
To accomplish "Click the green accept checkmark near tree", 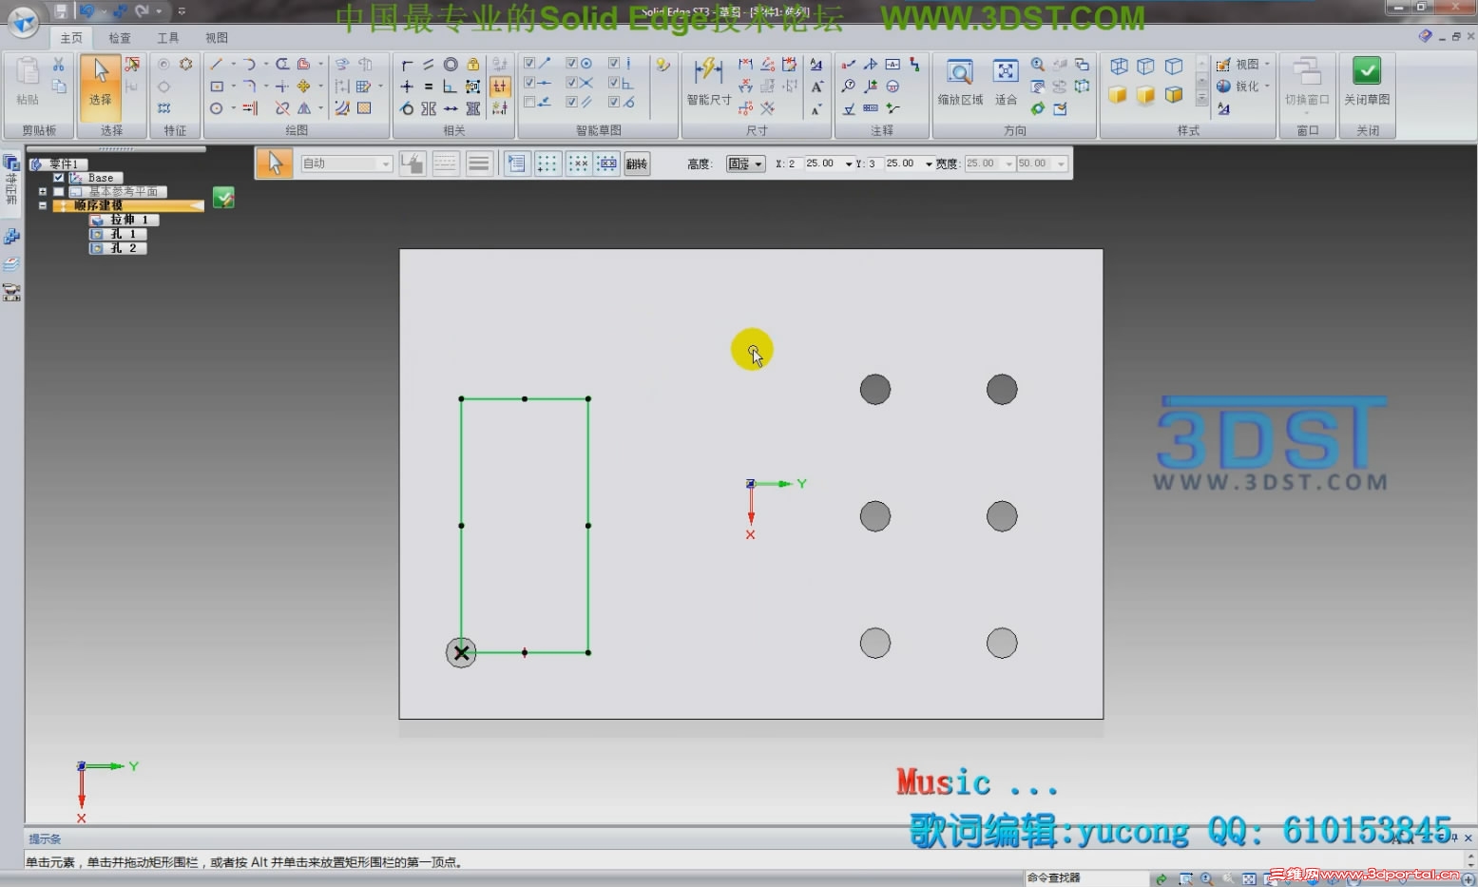I will (223, 198).
